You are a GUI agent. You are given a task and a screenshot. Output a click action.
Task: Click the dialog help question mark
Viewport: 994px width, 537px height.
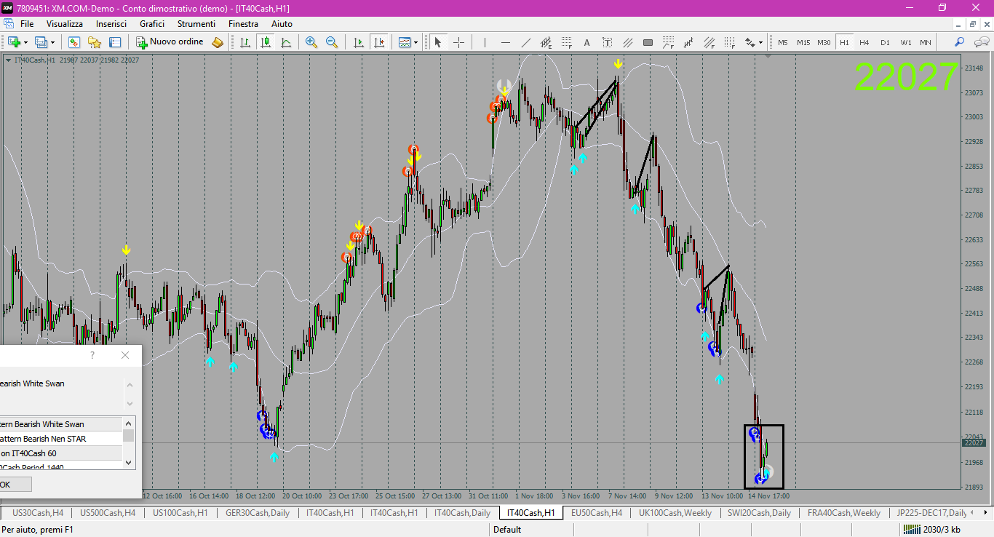pos(92,355)
